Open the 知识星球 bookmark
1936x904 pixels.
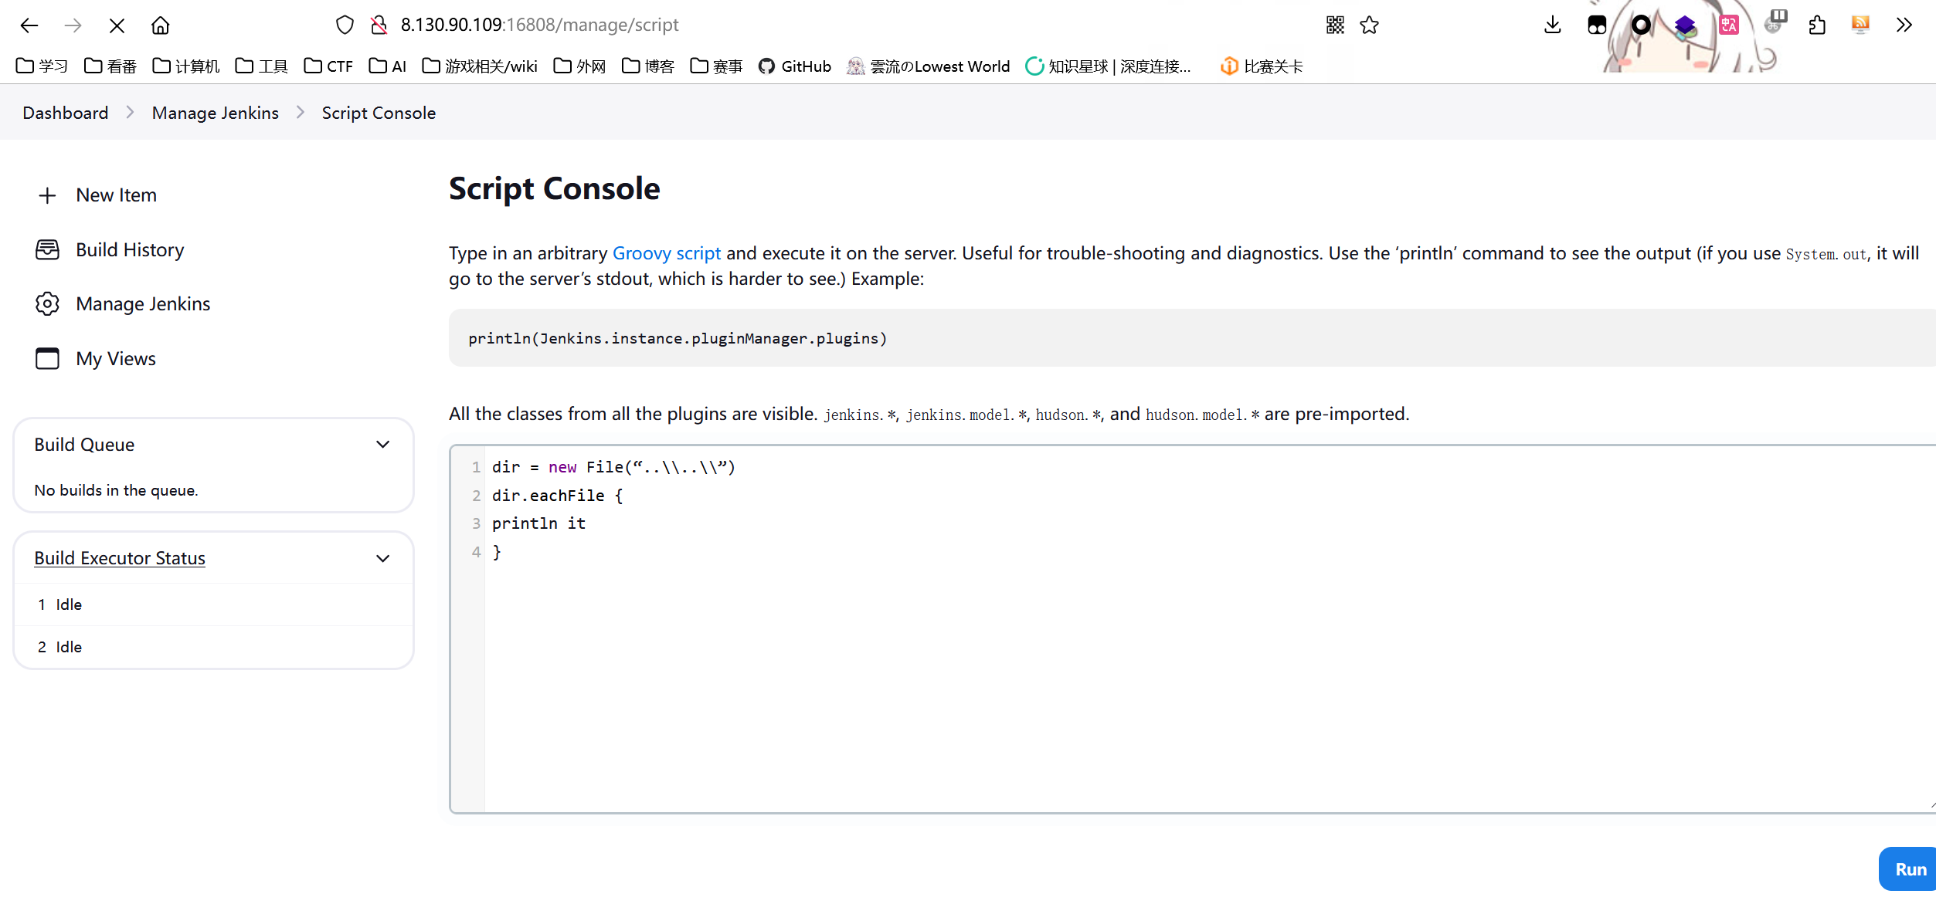[1108, 66]
